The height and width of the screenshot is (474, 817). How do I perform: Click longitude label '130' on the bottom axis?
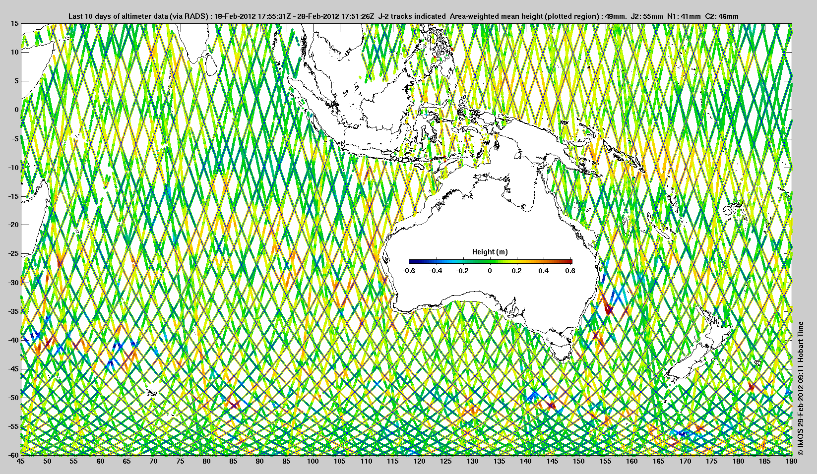(x=472, y=461)
